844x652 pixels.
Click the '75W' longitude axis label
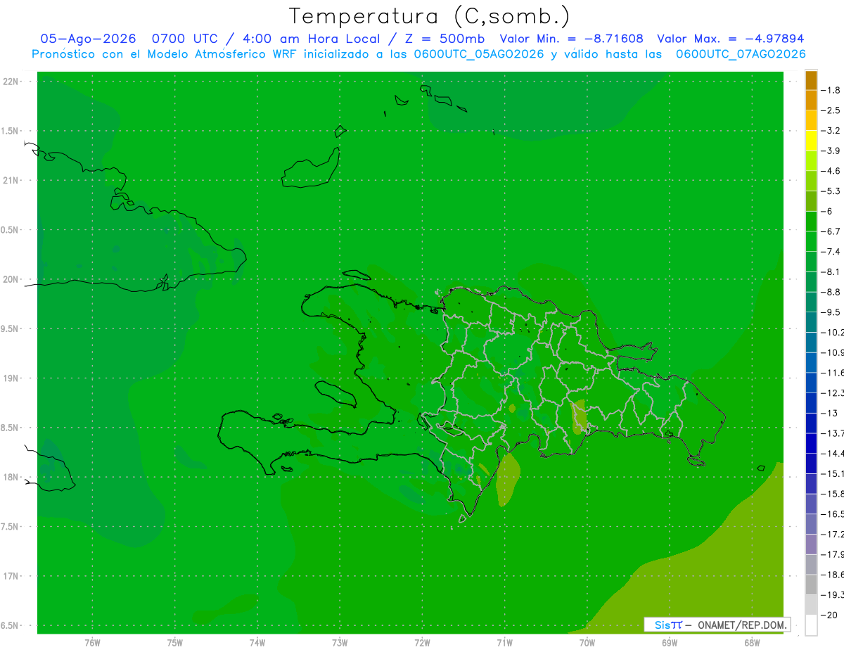[175, 643]
